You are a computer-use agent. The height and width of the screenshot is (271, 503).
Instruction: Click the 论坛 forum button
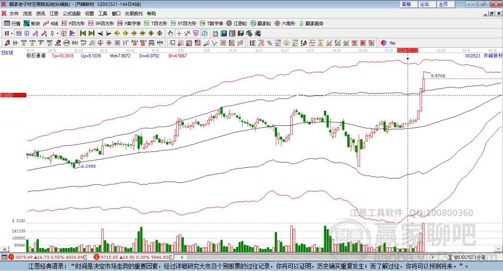coord(424,4)
